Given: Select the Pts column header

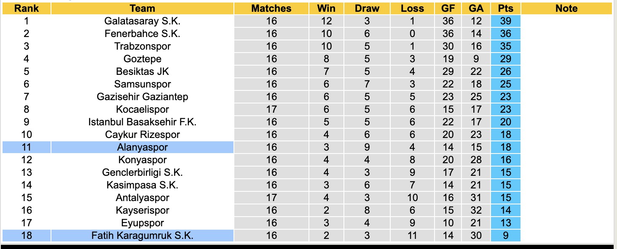Looking at the screenshot, I should pyautogui.click(x=505, y=8).
